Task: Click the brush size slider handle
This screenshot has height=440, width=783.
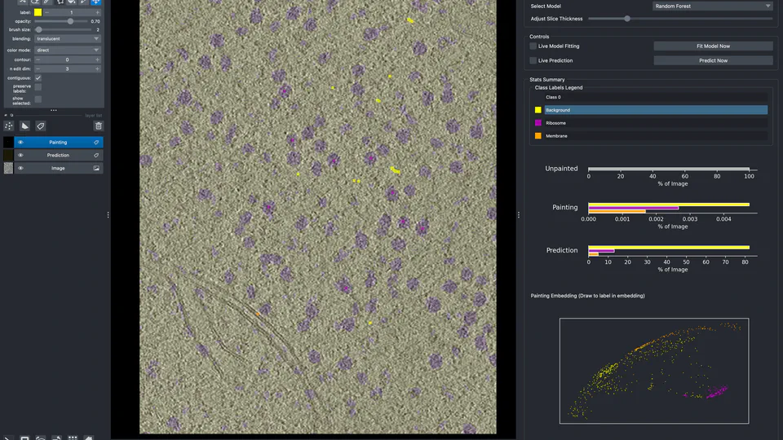Action: [x=38, y=29]
